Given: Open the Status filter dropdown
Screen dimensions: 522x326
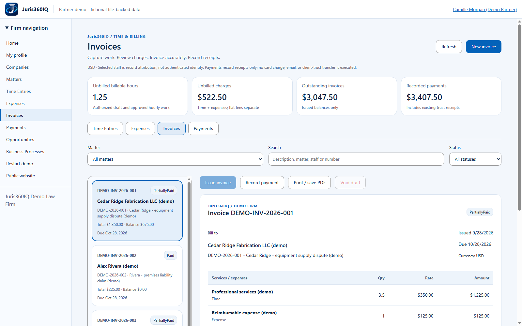Looking at the screenshot, I should 475,159.
